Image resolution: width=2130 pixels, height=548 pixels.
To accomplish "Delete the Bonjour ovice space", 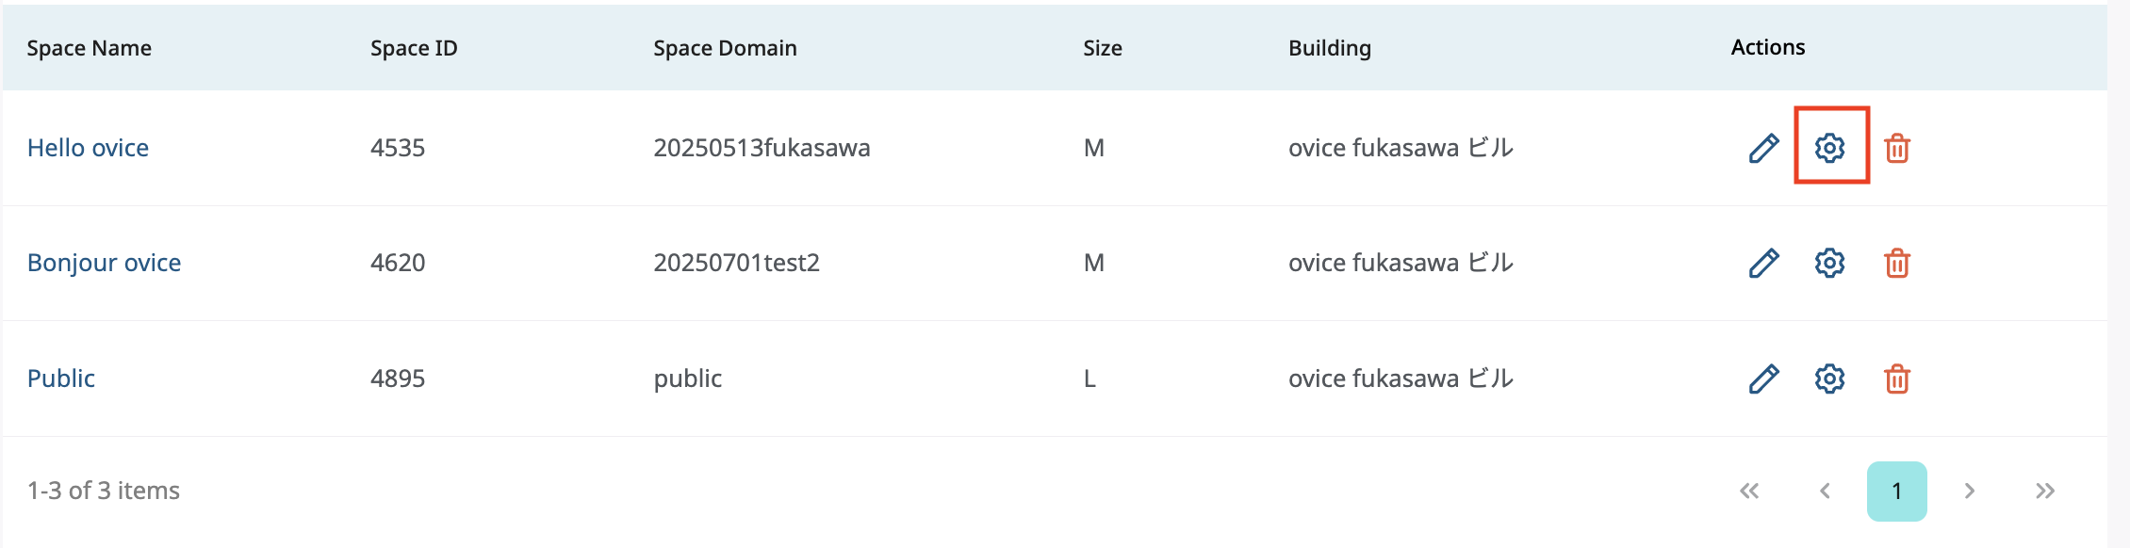I will tap(1896, 263).
